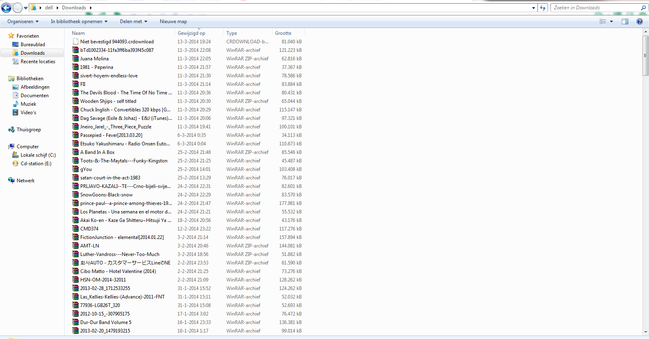Click the 'SnowGoons-Black-snow' archive icon
The width and height of the screenshot is (649, 339).
(x=75, y=195)
